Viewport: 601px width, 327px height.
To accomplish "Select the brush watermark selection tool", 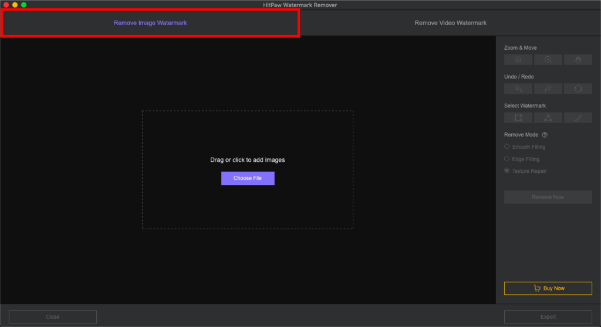I will click(578, 118).
